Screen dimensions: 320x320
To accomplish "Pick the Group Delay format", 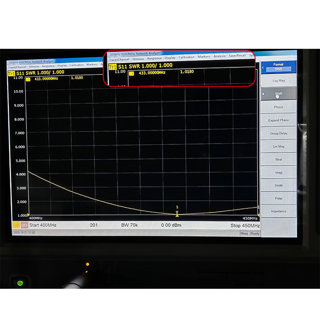I will [278, 133].
